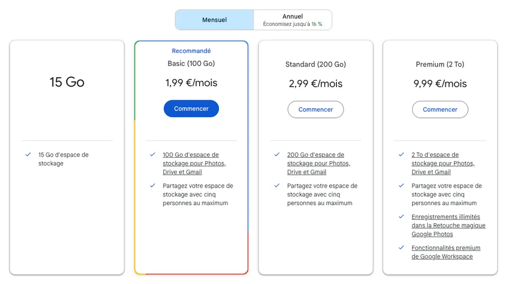Click checkmark beside Google Workspace feature
The height and width of the screenshot is (284, 508).
tap(401, 247)
